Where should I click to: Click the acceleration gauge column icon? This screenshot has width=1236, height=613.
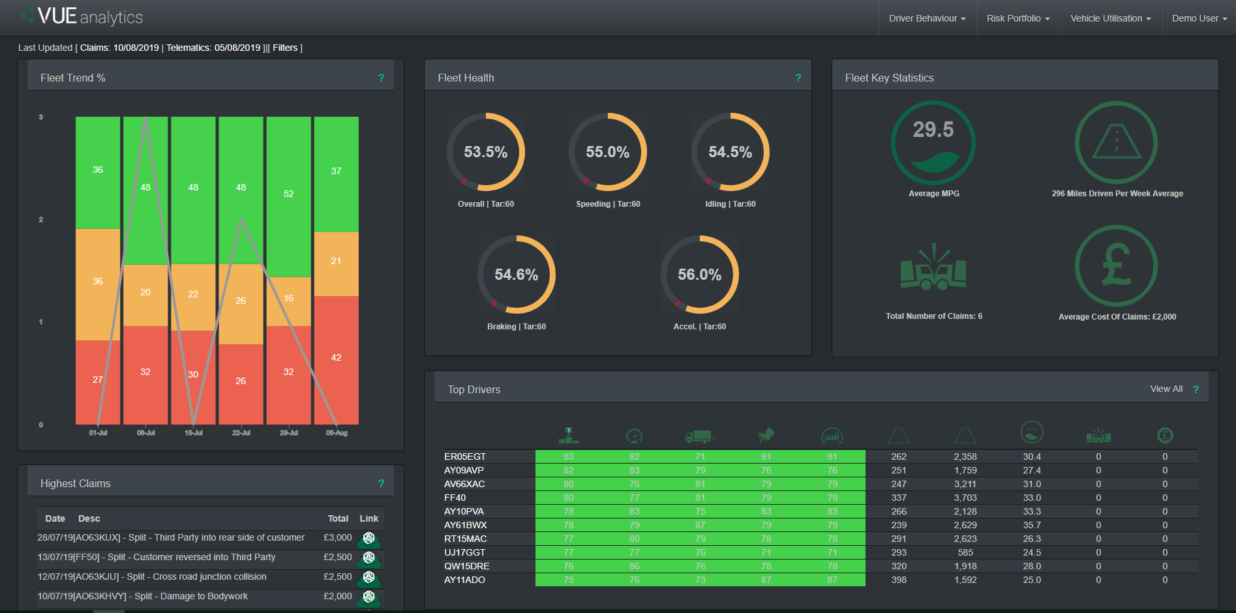coord(832,436)
